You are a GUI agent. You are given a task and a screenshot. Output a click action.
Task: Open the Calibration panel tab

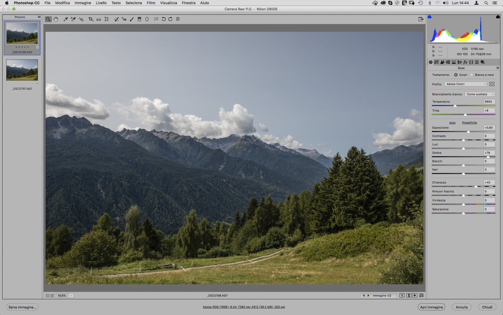pos(471,62)
